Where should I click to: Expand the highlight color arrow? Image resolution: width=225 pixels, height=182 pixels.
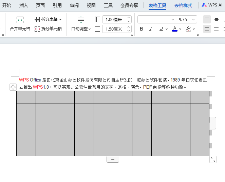coord(194,29)
